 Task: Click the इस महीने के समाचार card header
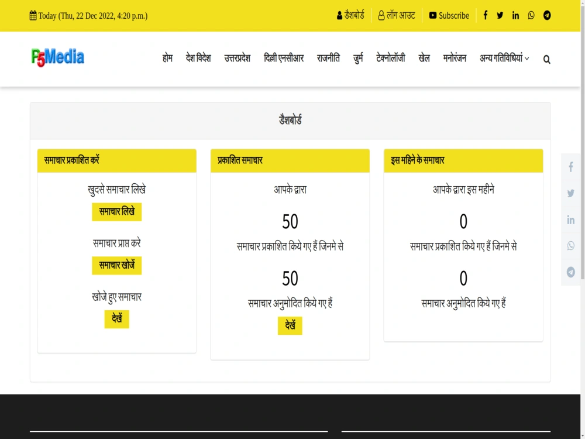click(x=463, y=160)
